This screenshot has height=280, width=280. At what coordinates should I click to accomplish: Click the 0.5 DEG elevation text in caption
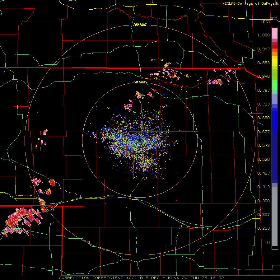pyautogui.click(x=151, y=278)
